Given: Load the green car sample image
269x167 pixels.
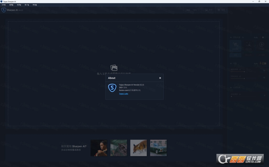Looking at the screenshot, I should coord(158,148).
